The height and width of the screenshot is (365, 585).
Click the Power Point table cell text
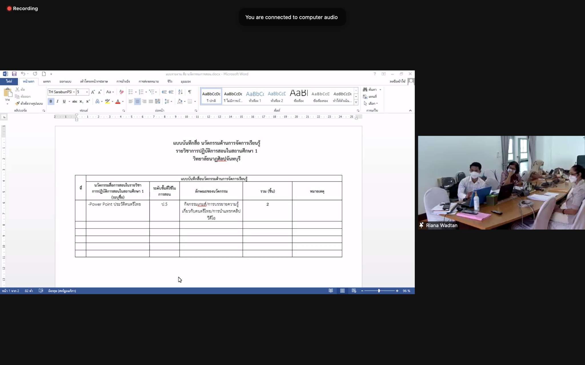[115, 204]
